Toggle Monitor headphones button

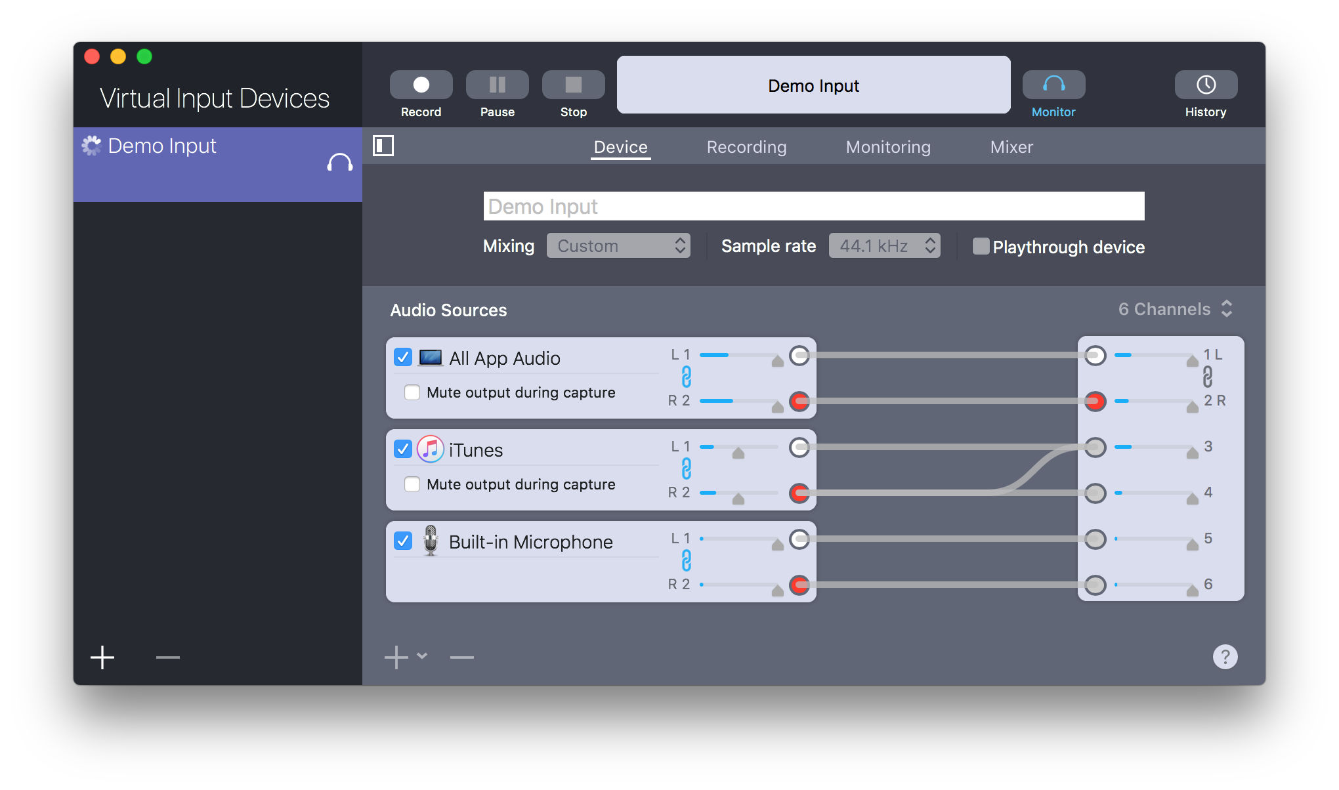pyautogui.click(x=1053, y=85)
